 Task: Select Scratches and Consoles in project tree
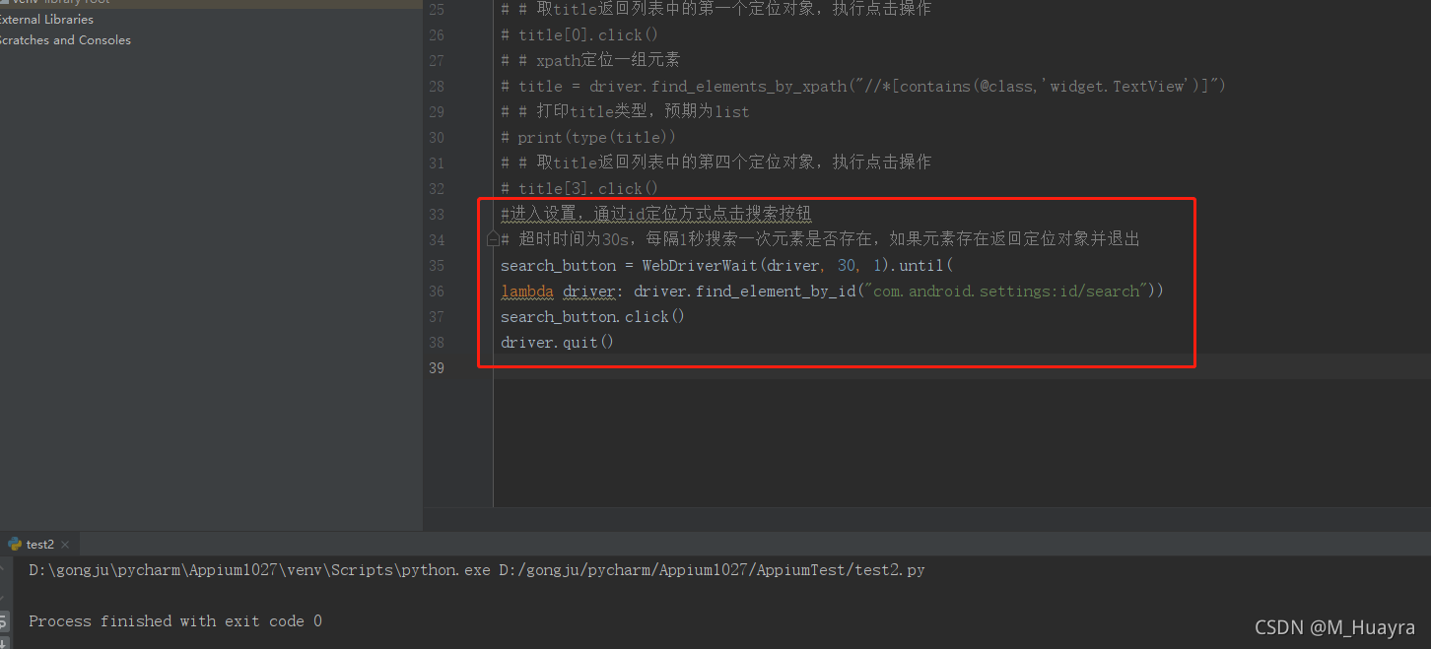64,40
